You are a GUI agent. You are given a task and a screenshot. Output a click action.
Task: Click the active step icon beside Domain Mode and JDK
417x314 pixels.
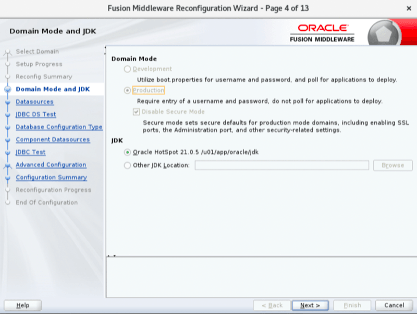pyautogui.click(x=8, y=89)
